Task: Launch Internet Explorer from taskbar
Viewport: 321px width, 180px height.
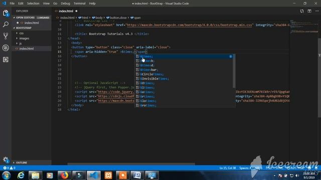Action: coord(21,175)
